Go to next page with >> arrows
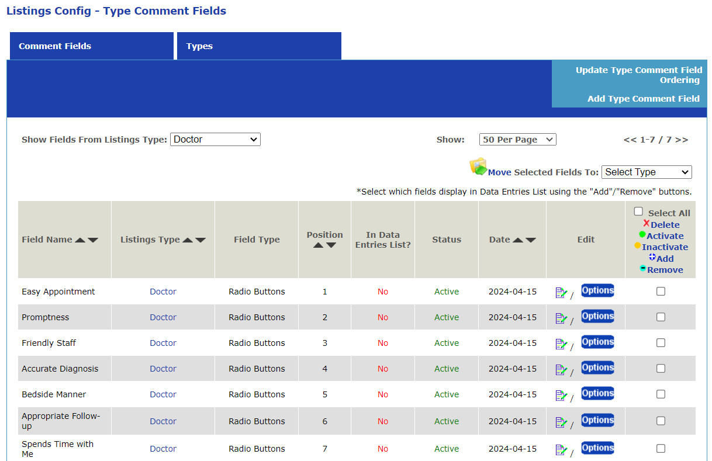 click(x=682, y=140)
